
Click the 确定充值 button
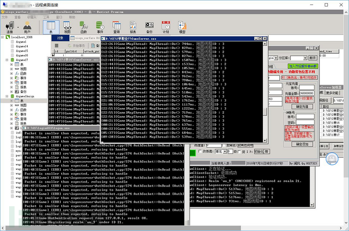pos(302,107)
